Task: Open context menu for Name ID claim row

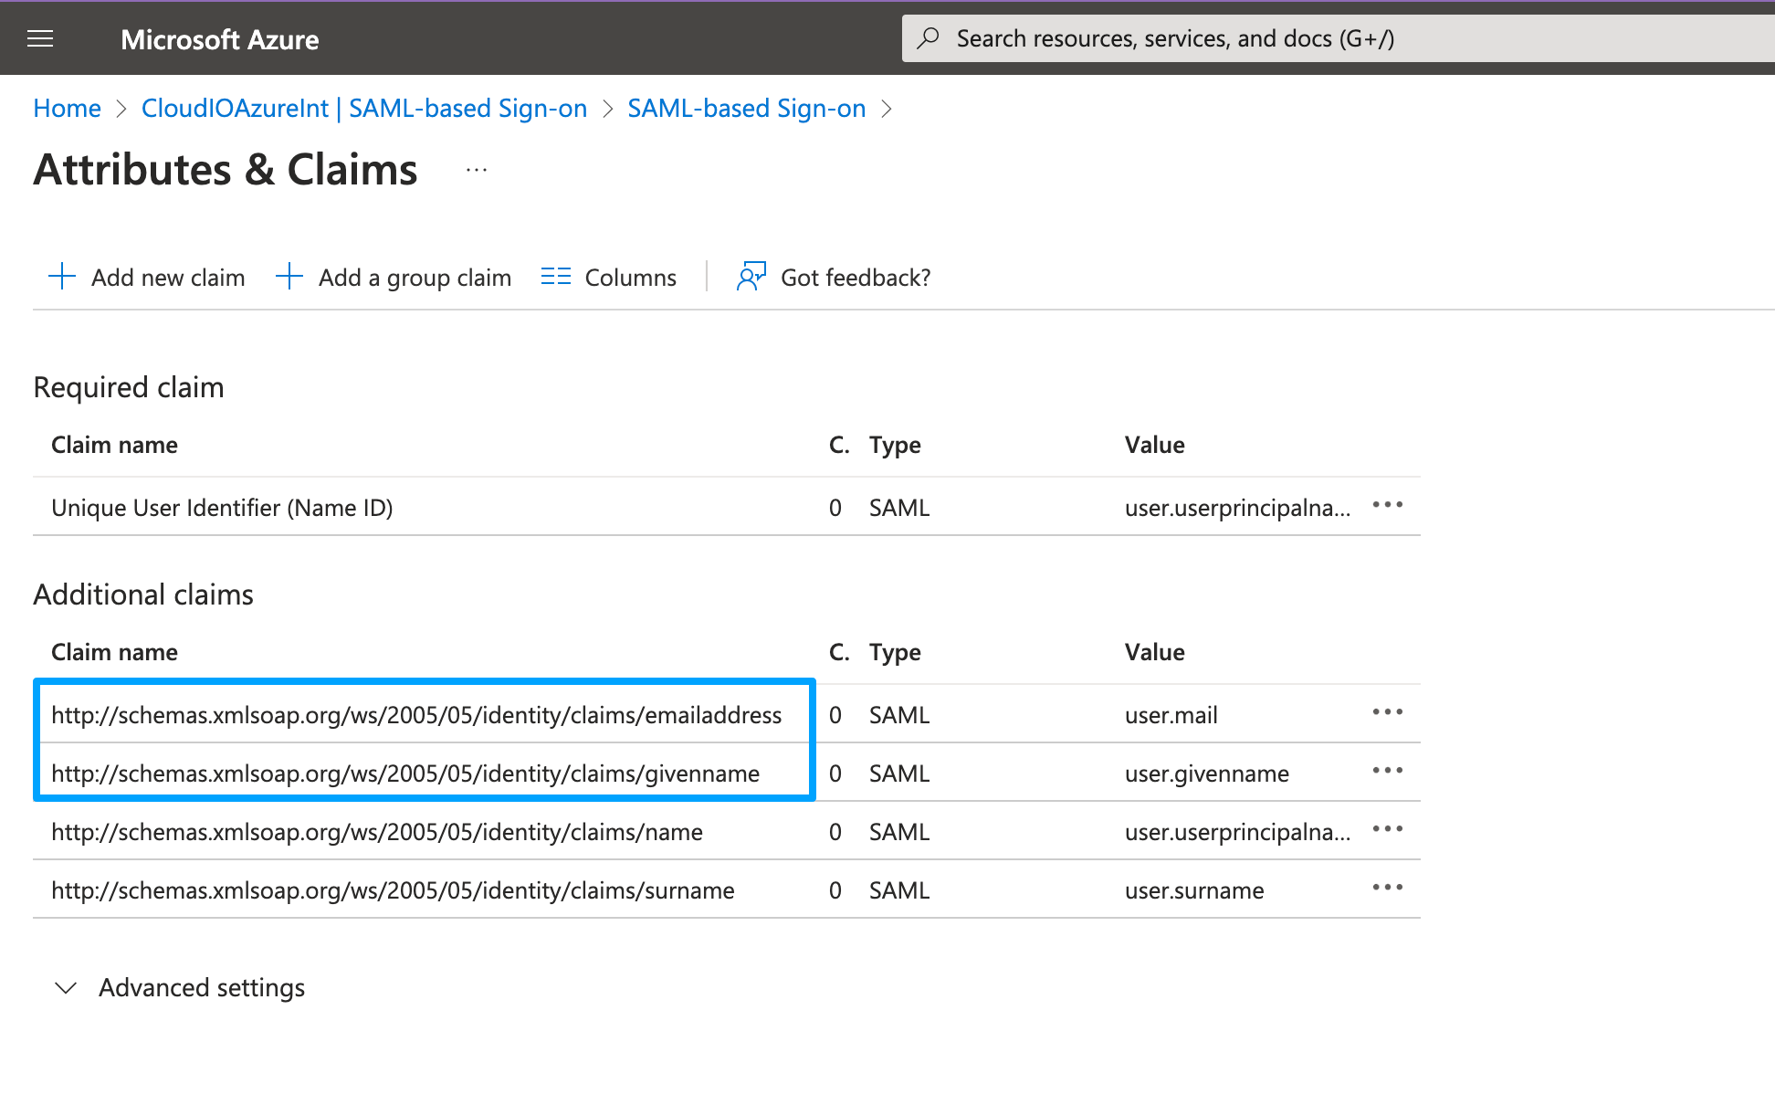Action: tap(1387, 505)
